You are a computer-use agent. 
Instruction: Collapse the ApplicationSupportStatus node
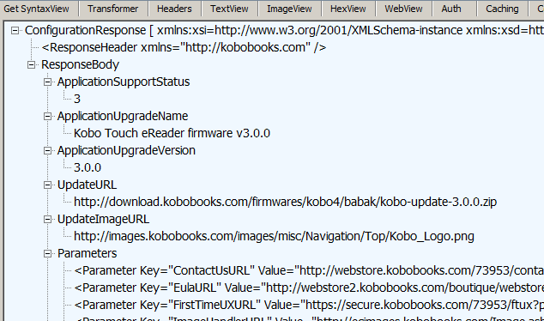(x=47, y=82)
